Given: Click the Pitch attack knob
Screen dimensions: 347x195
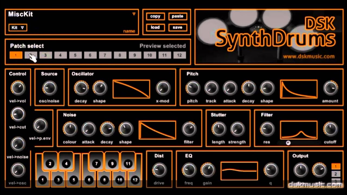Looking at the screenshot, I should [x=230, y=88].
